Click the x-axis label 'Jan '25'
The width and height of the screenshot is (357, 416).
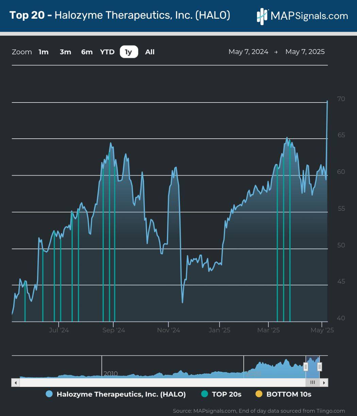click(219, 330)
